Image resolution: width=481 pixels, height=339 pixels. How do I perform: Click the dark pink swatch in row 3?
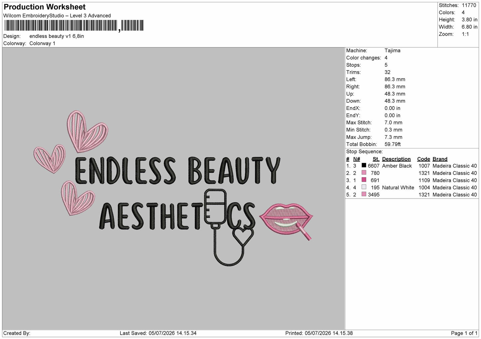pos(364,180)
